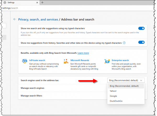Click the 'Address bar and search' heading
157x116 pixels.
pyautogui.click(x=78, y=20)
